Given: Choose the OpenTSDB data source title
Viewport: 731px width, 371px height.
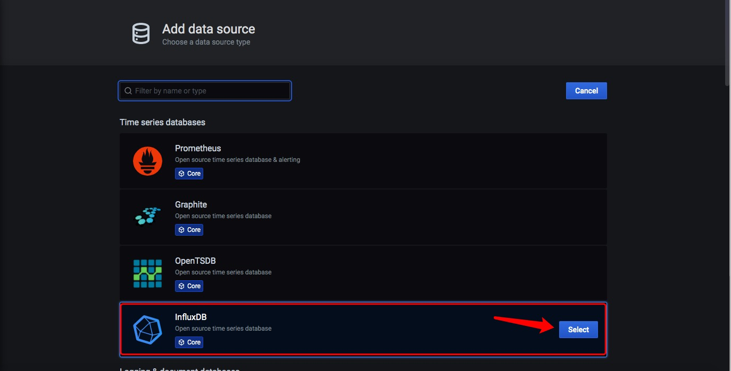Looking at the screenshot, I should pyautogui.click(x=195, y=261).
